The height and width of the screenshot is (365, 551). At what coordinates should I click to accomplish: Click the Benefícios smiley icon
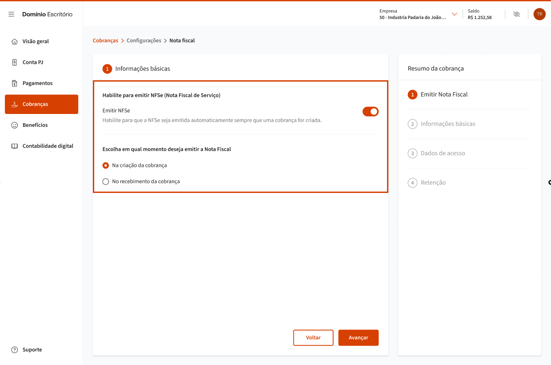[14, 125]
